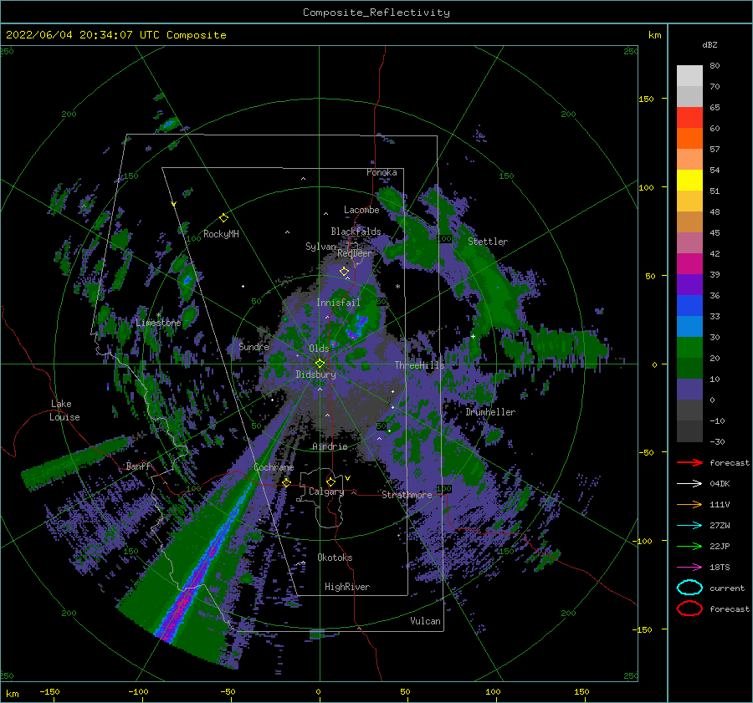Click the magenta 18TS arrow legend icon
The image size is (753, 703).
(689, 567)
